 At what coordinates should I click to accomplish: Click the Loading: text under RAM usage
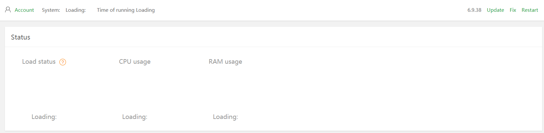point(225,117)
